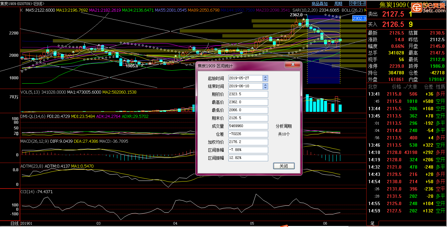447x227 pixels.
Task: Click the 最高价 field showing 2362.0
Action: (248, 102)
